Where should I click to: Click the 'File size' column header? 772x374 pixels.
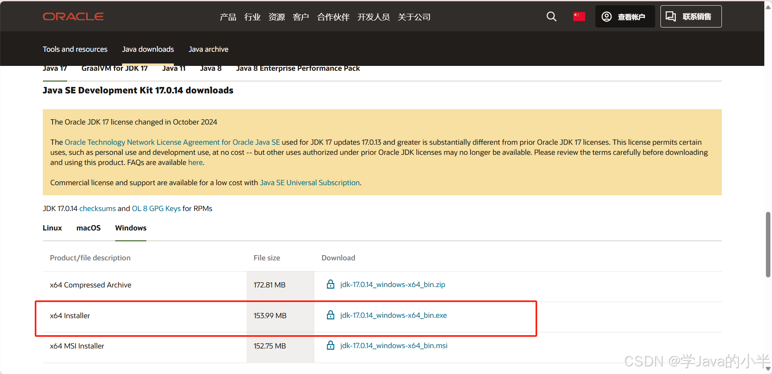[267, 258]
